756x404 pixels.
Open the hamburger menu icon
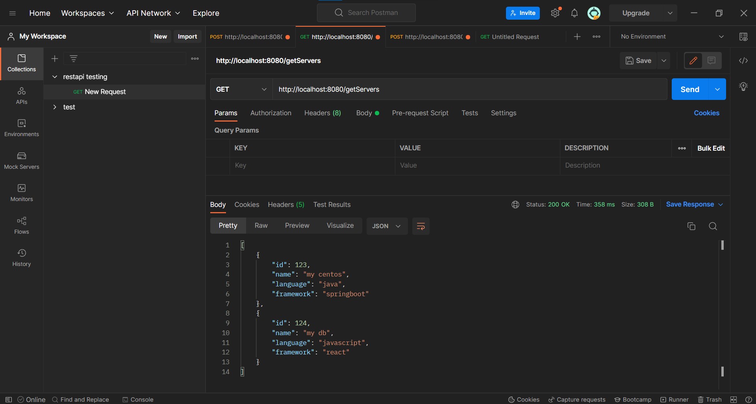point(12,13)
